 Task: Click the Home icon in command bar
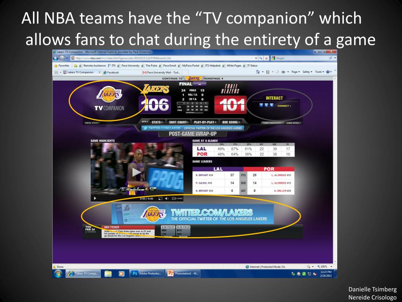pyautogui.click(x=258, y=72)
